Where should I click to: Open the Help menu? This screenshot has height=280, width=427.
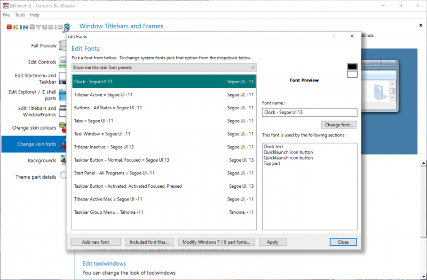point(35,15)
